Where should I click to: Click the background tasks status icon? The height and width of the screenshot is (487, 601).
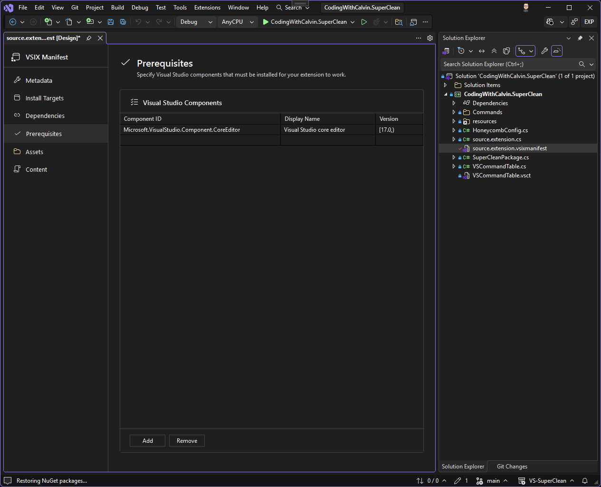click(8, 481)
